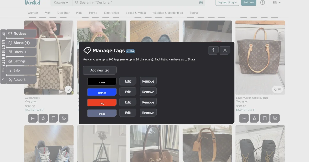Click the Sell now button
The height and width of the screenshot is (162, 309).
[x=249, y=3]
